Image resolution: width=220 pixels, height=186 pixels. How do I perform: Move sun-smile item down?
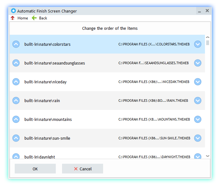click(x=197, y=138)
